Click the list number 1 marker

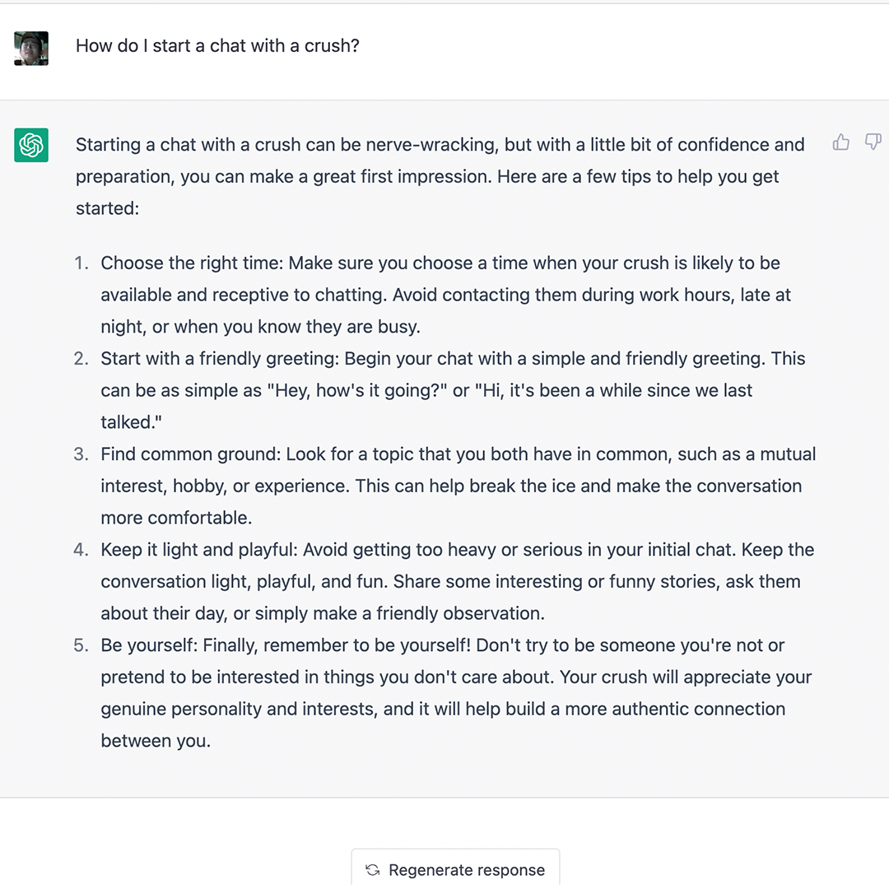[x=81, y=263]
